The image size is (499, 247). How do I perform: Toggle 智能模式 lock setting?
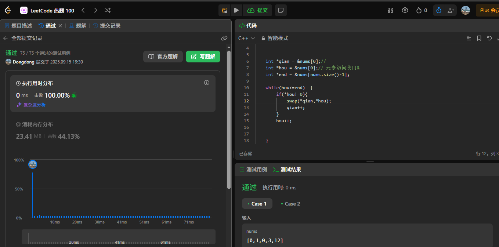tap(275, 38)
